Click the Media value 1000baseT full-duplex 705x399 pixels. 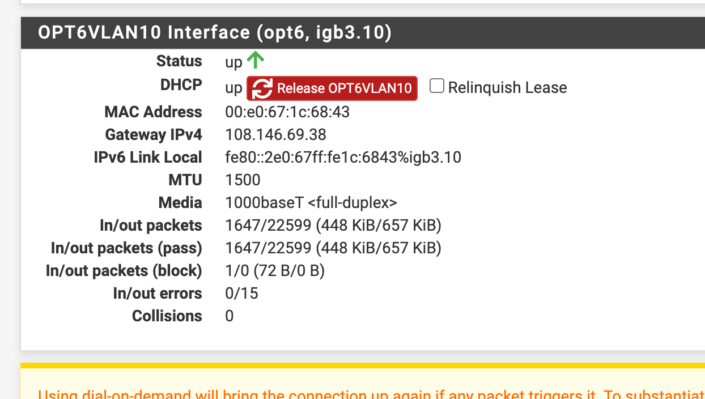pyautogui.click(x=311, y=203)
